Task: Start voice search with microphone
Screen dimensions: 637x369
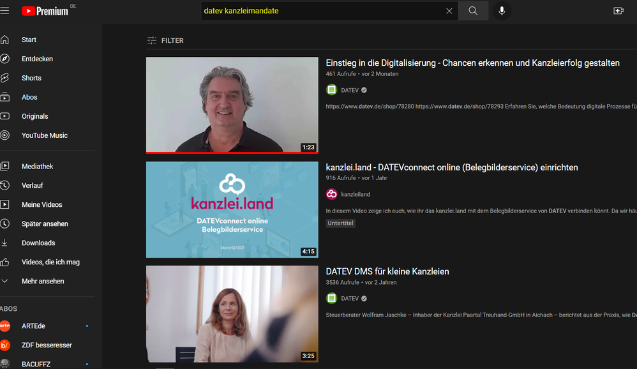Action: point(502,11)
